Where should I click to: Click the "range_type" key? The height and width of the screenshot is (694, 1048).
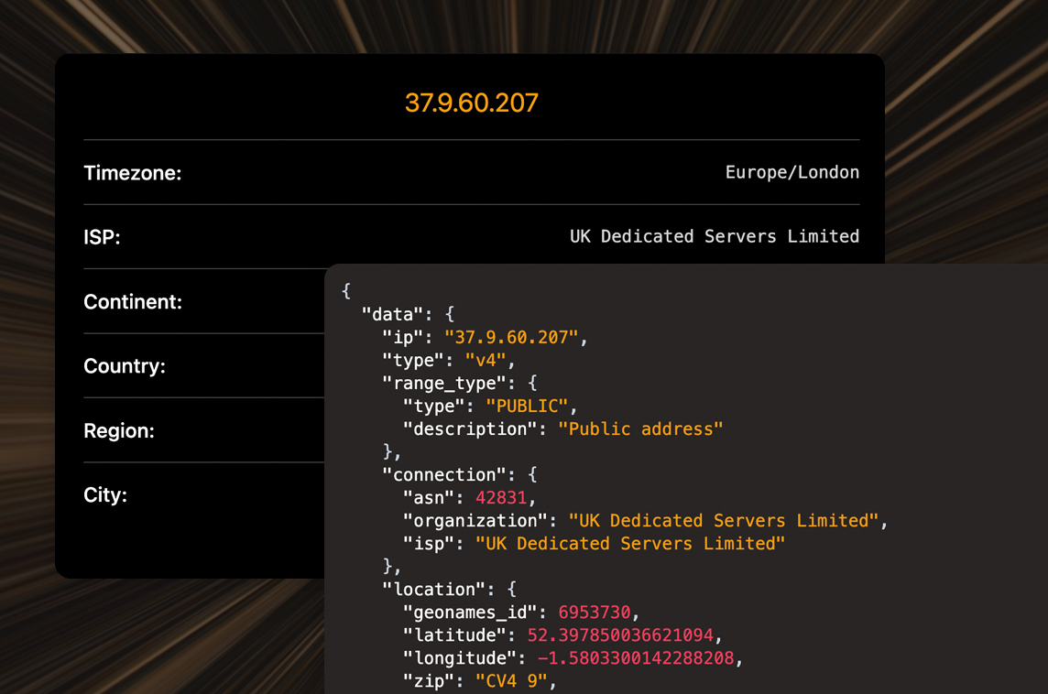(443, 384)
